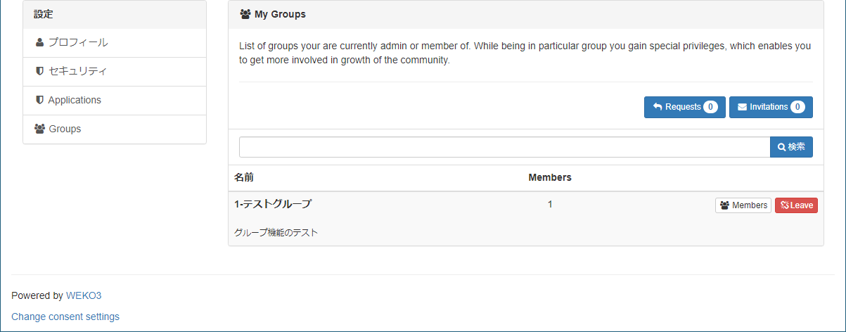Click the Requests count badge

[x=710, y=107]
